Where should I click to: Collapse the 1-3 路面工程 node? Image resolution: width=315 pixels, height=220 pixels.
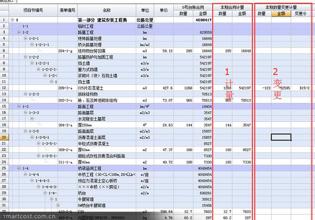coord(19,106)
